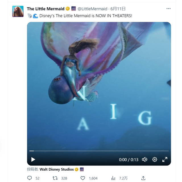Viewport: 182px width, 182px height.
Task: Click the tweet text about NOW IN THEATERS
Action: click(x=85, y=16)
